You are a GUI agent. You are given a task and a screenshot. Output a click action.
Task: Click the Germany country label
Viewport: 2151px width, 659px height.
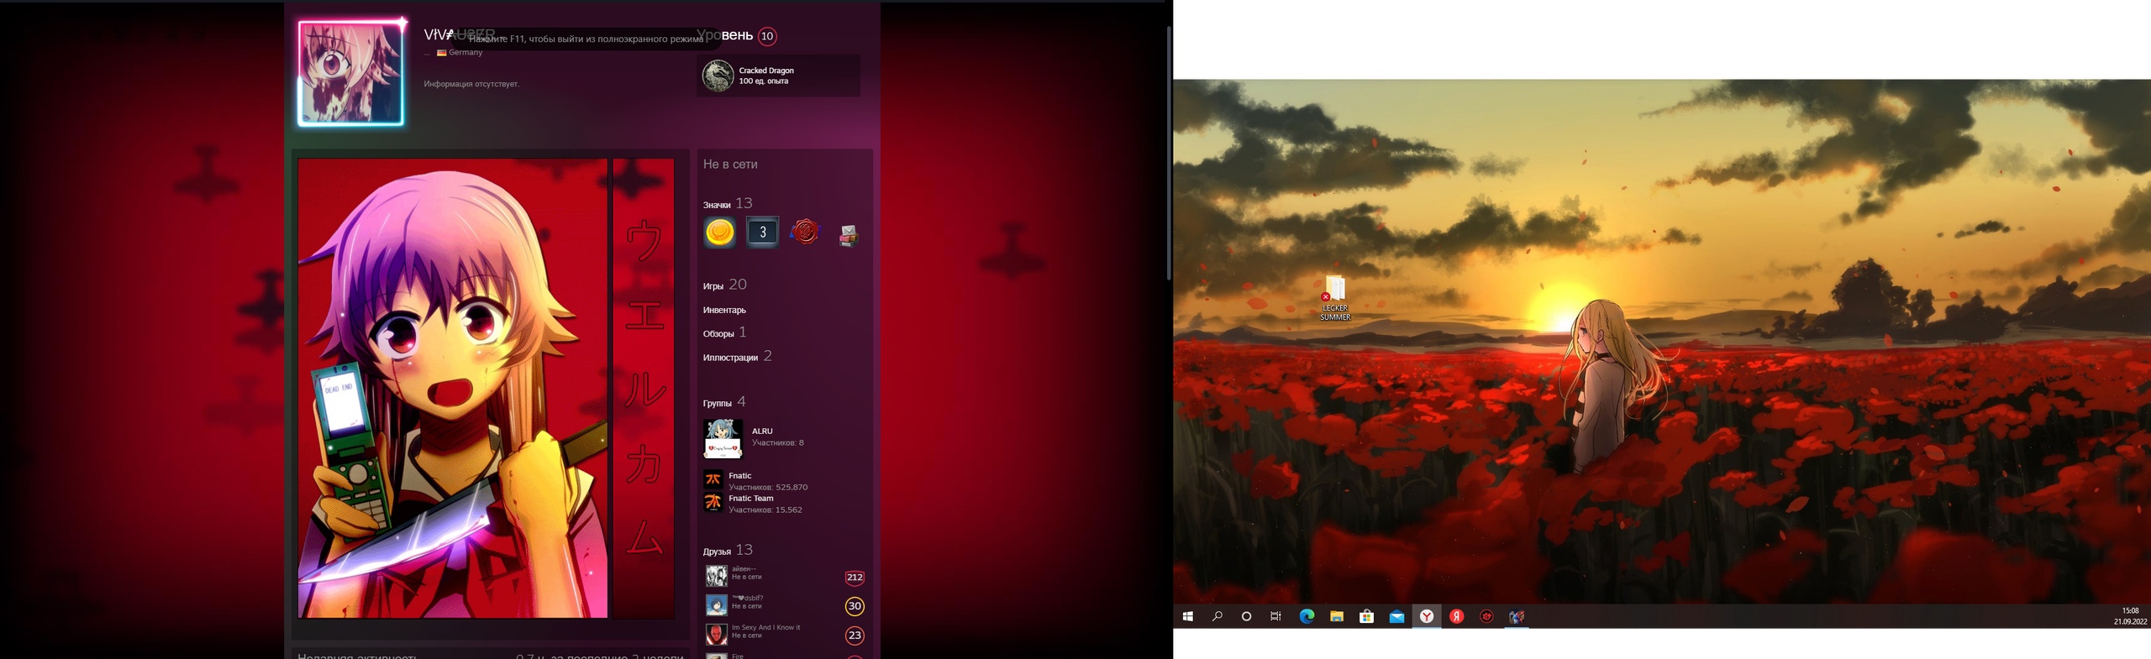[465, 52]
